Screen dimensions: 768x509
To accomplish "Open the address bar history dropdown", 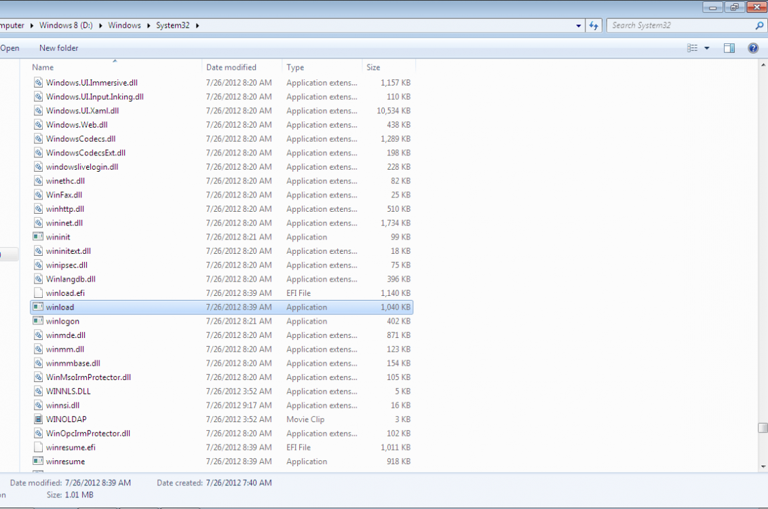I will (577, 25).
